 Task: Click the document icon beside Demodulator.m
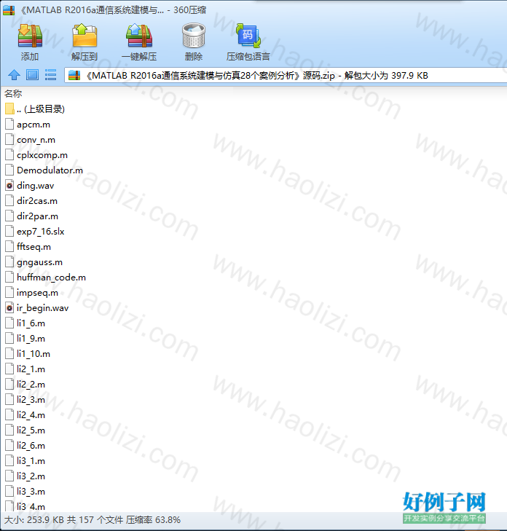(9, 170)
